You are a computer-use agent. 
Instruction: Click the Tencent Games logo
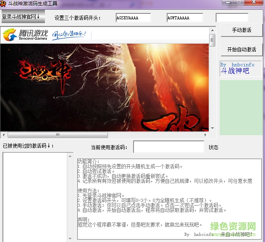[25, 35]
